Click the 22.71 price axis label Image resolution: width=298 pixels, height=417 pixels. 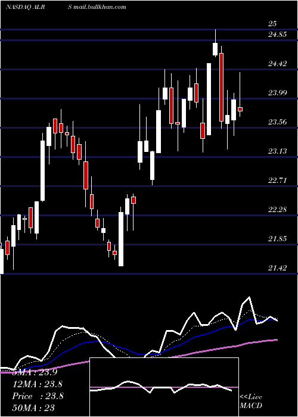click(278, 181)
